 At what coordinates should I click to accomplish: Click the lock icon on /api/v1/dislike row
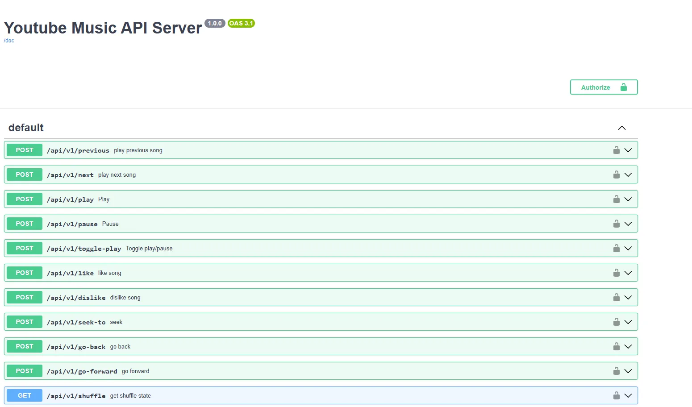616,298
